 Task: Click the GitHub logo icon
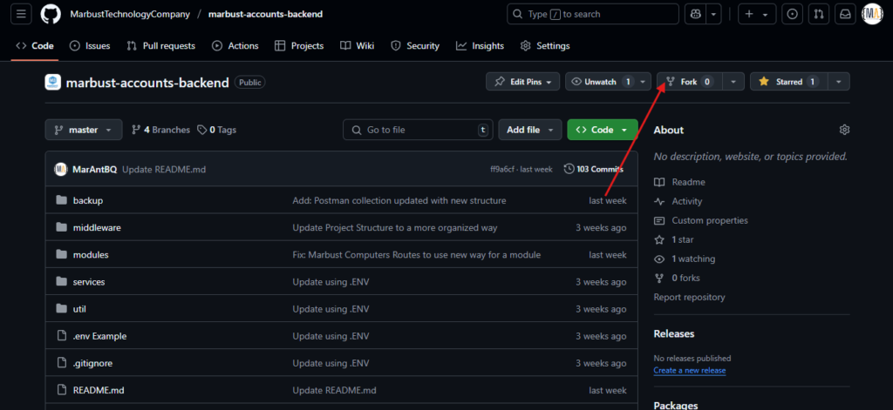51,14
